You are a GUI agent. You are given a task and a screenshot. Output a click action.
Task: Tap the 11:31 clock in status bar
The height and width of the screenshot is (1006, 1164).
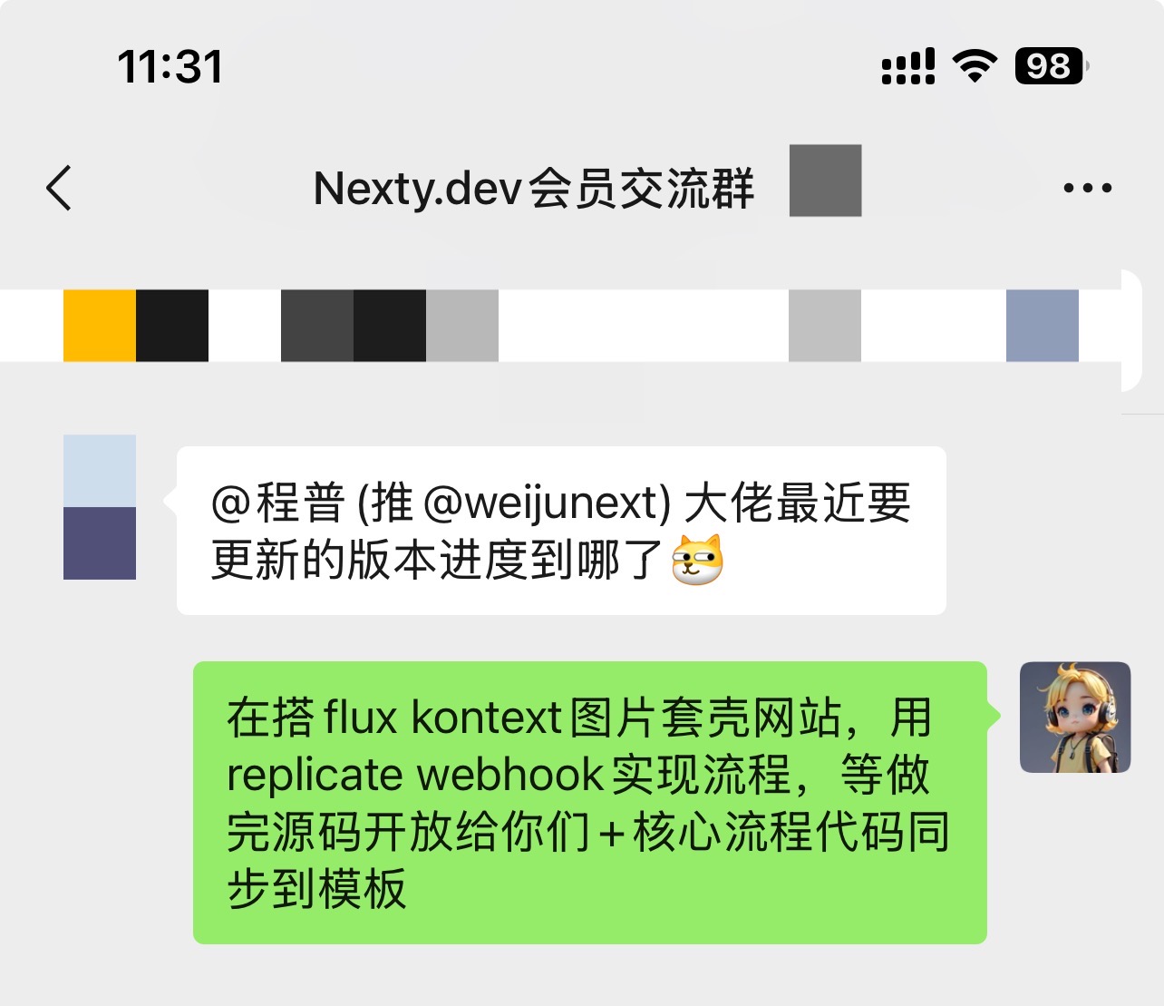point(170,66)
